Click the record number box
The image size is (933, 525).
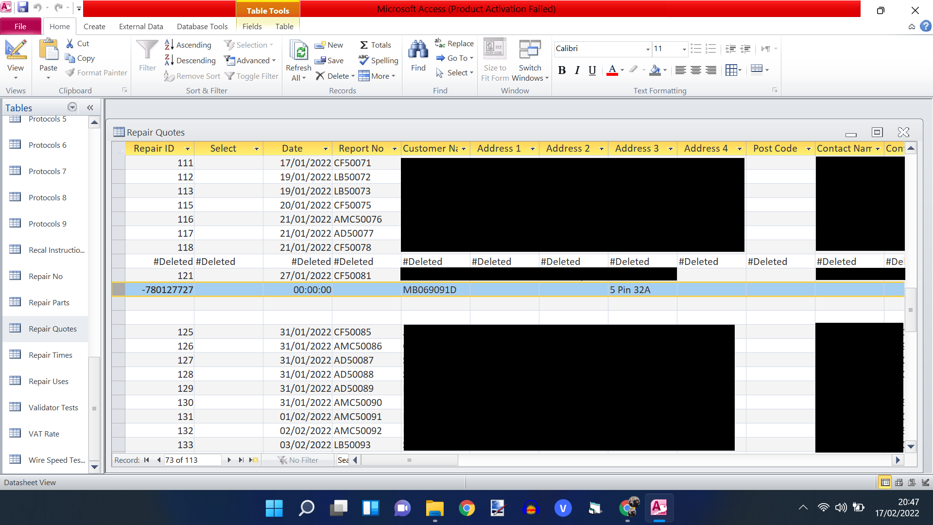click(x=192, y=460)
